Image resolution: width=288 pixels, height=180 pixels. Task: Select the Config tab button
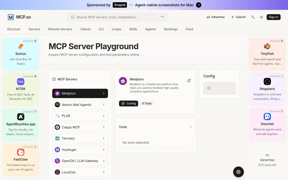[128, 103]
